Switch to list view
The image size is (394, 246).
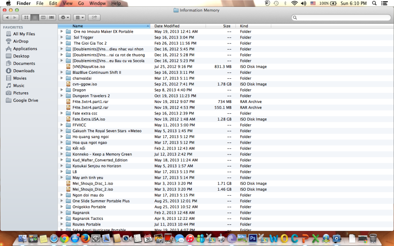(x=35, y=18)
